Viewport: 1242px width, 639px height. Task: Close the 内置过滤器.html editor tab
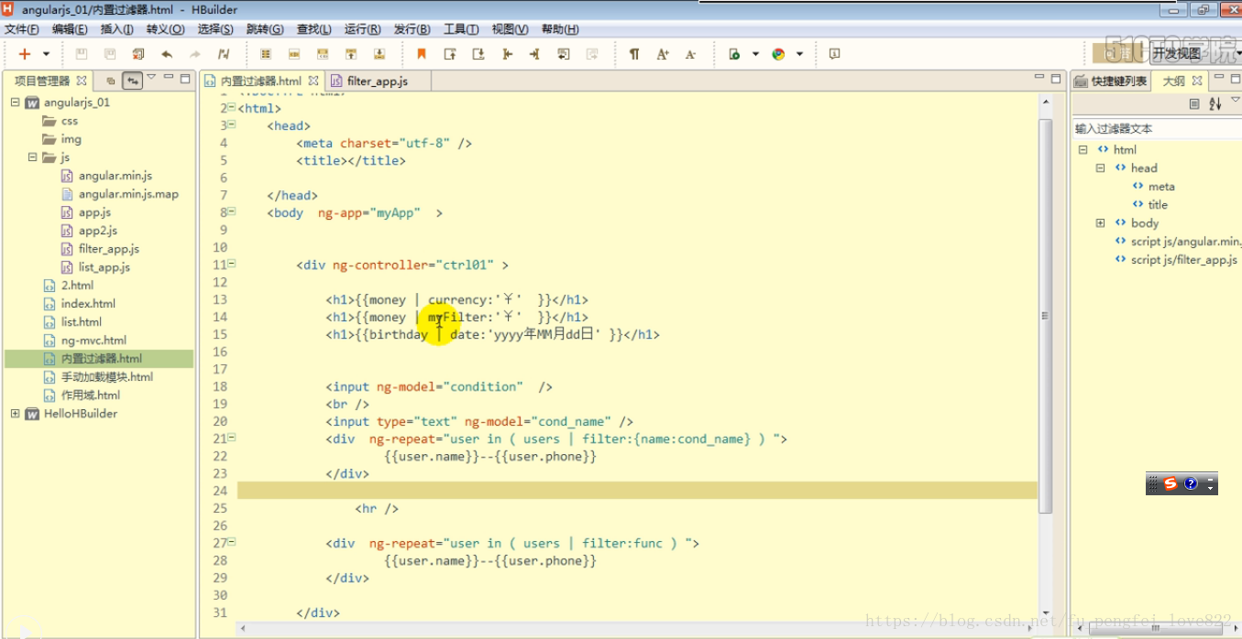coord(313,81)
